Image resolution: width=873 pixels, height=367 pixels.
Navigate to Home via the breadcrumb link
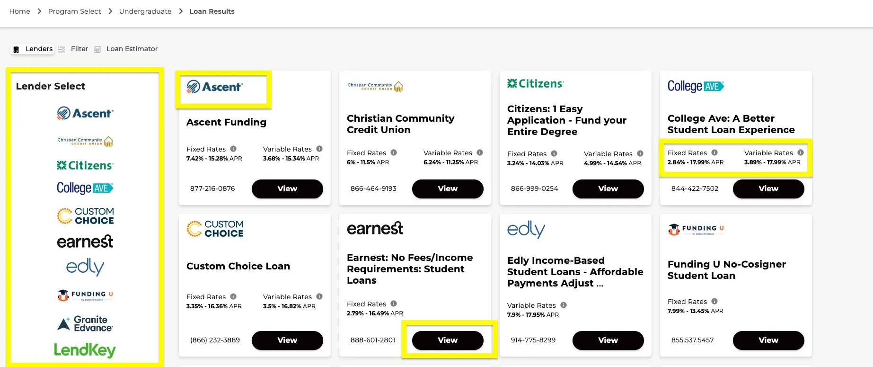pyautogui.click(x=19, y=11)
